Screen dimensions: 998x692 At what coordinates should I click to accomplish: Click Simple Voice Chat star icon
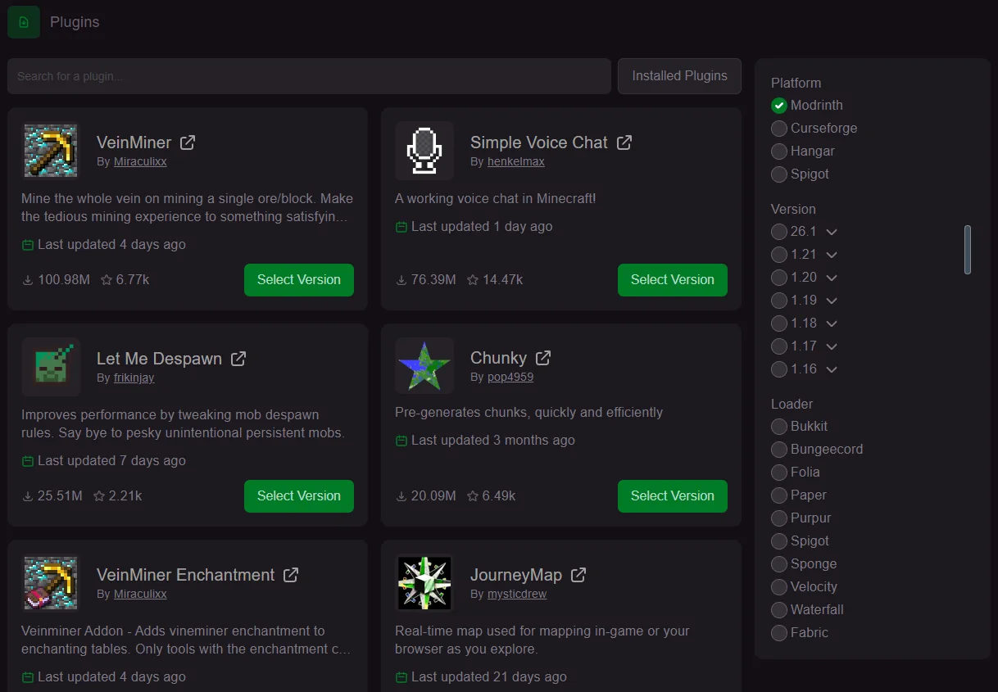[x=473, y=280]
